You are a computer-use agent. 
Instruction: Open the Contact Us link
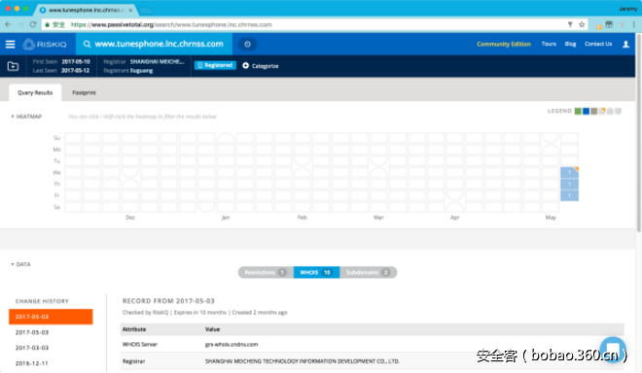(598, 44)
